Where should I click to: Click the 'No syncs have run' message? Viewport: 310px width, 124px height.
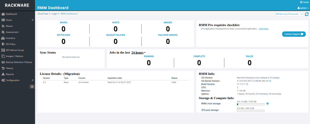(71, 57)
